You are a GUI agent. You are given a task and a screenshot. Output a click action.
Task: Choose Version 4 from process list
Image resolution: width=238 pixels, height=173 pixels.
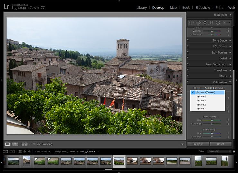tap(208, 97)
